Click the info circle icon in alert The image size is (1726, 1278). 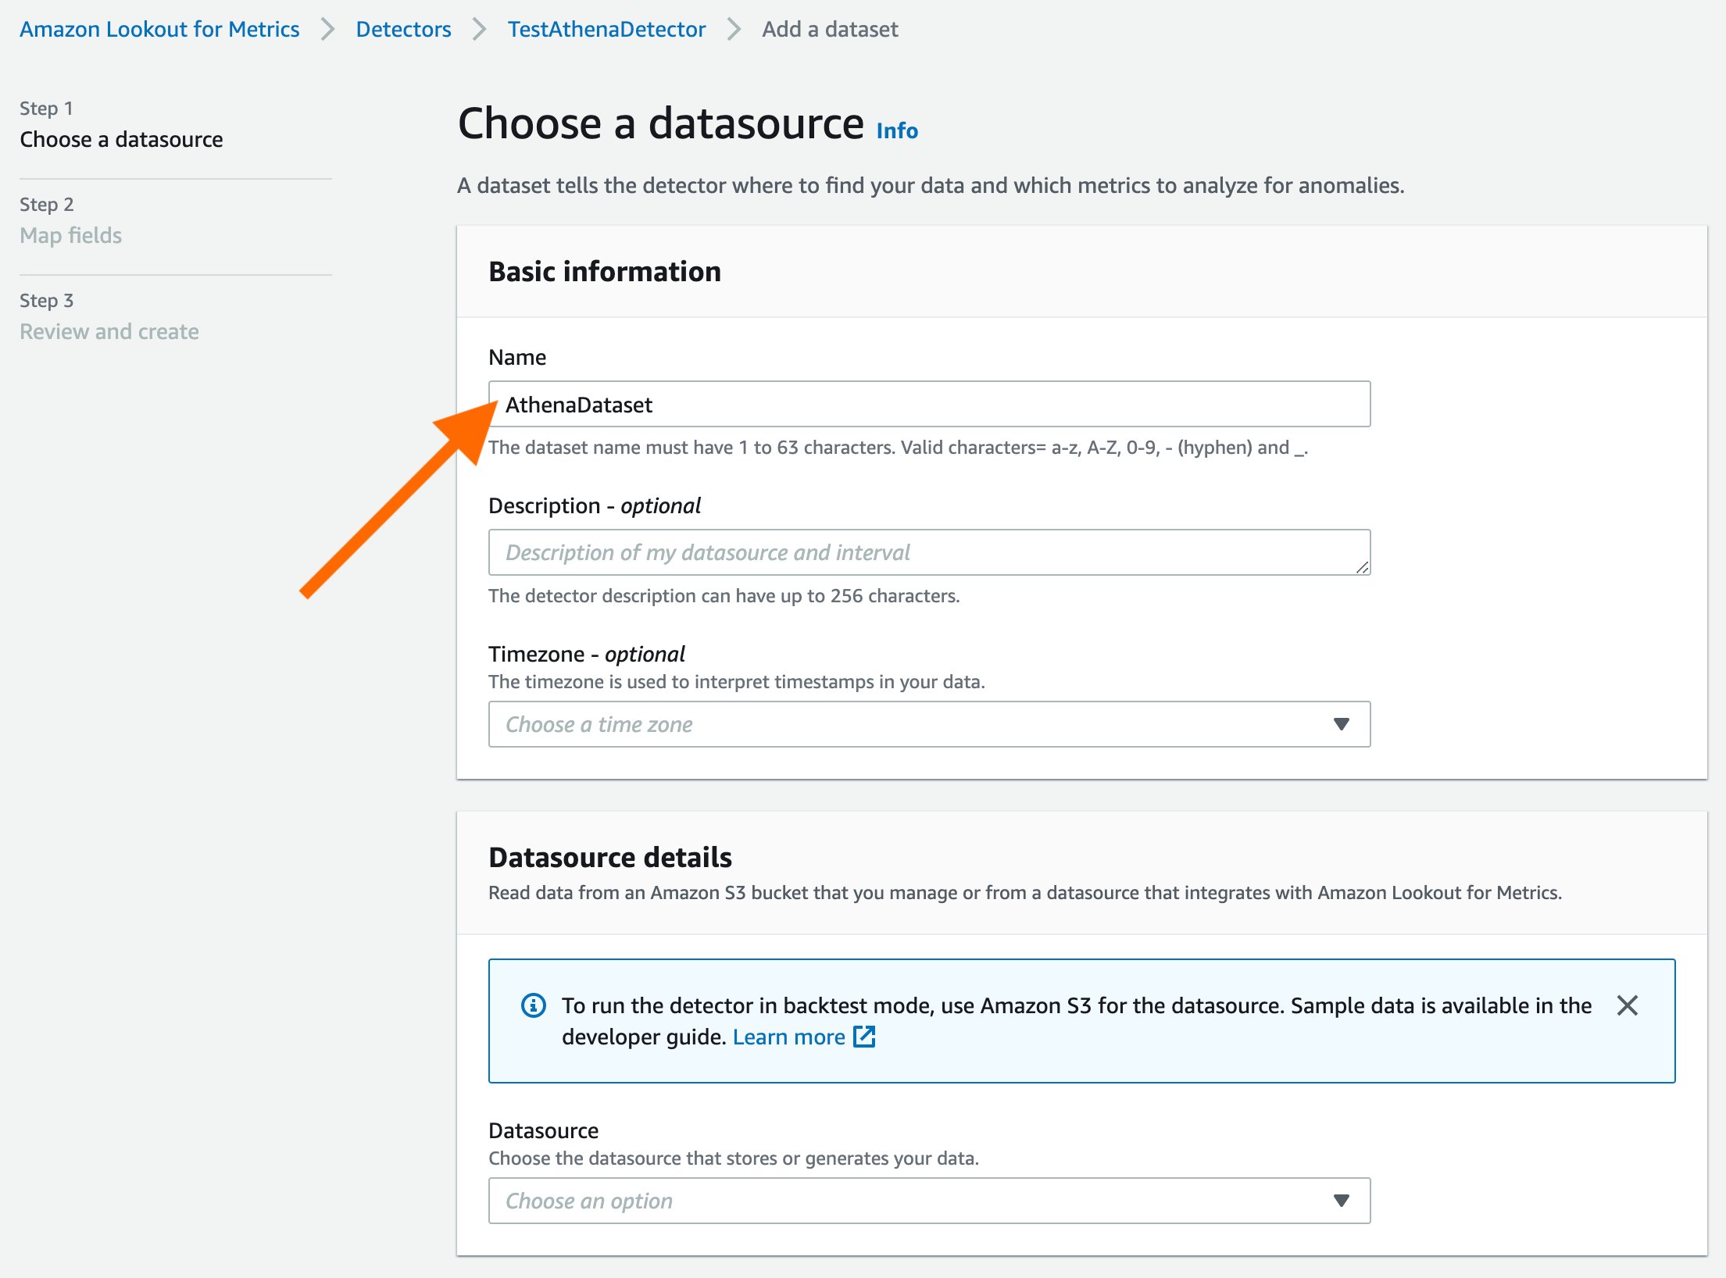(534, 1005)
